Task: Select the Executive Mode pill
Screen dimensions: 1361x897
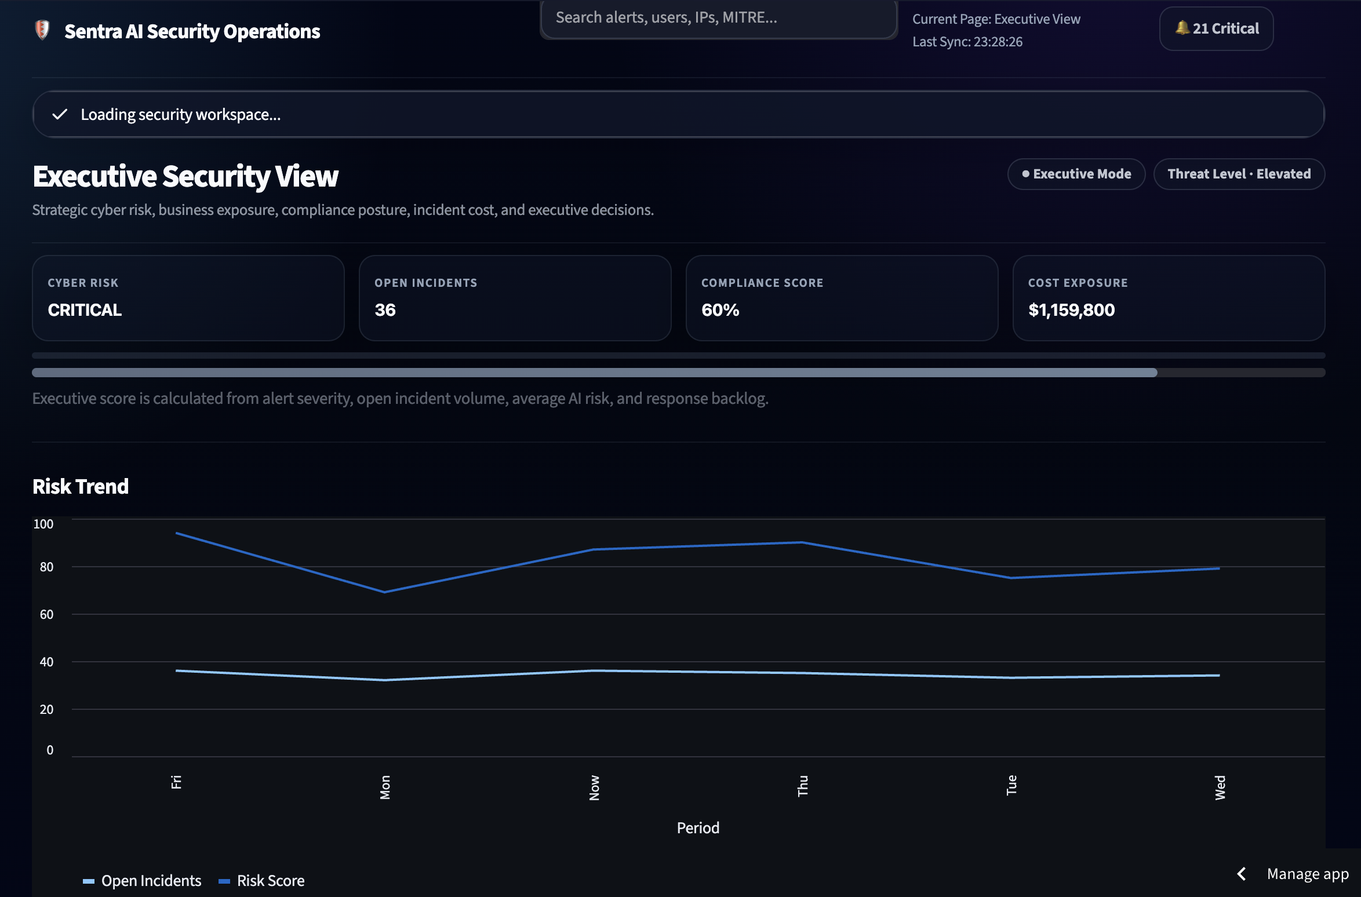Action: (1076, 174)
